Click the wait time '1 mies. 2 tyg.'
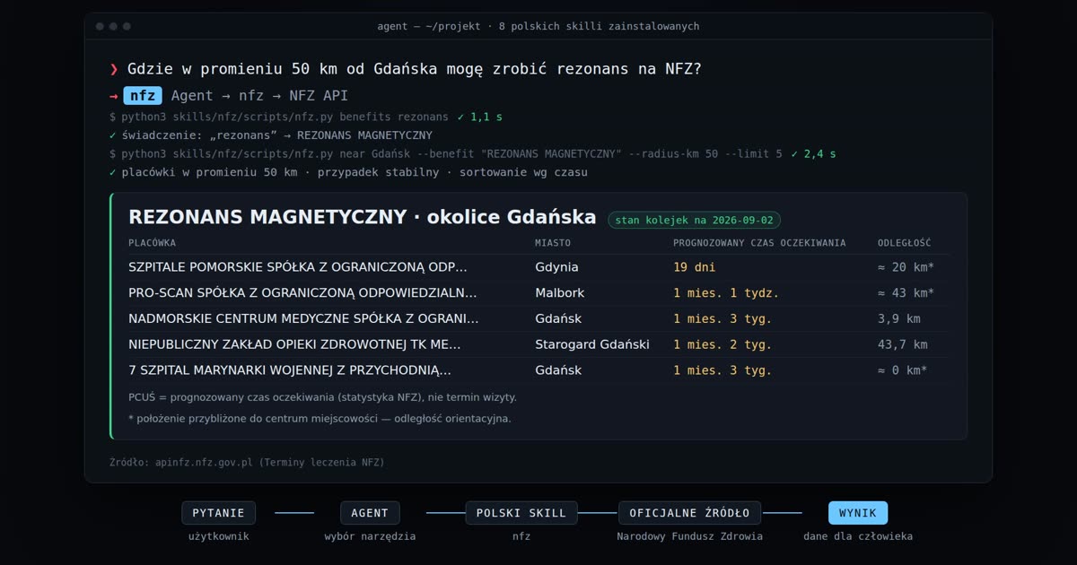The height and width of the screenshot is (565, 1077). click(x=722, y=344)
